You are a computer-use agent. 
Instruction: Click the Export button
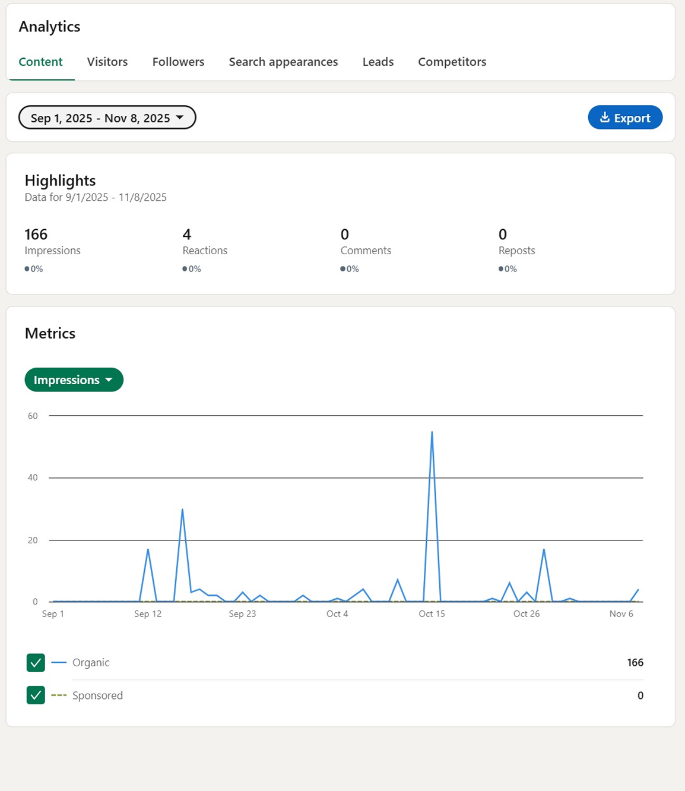coord(625,117)
